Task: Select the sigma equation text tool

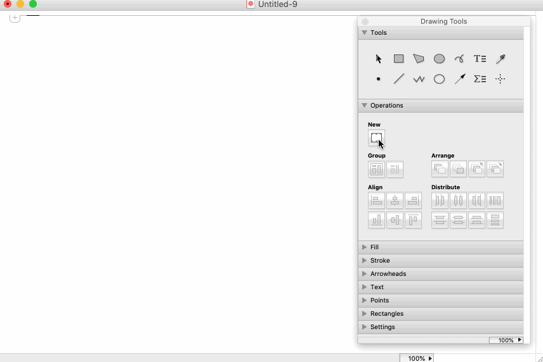Action: [480, 79]
